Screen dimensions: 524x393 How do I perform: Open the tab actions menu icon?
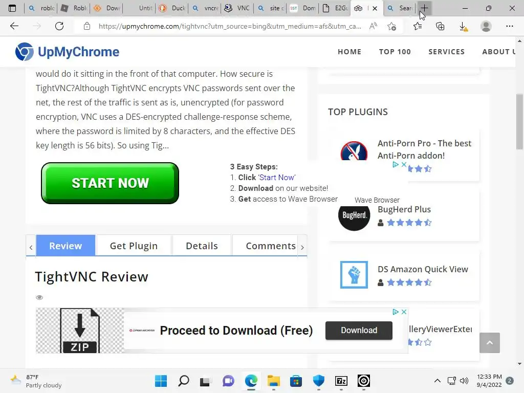[12, 8]
